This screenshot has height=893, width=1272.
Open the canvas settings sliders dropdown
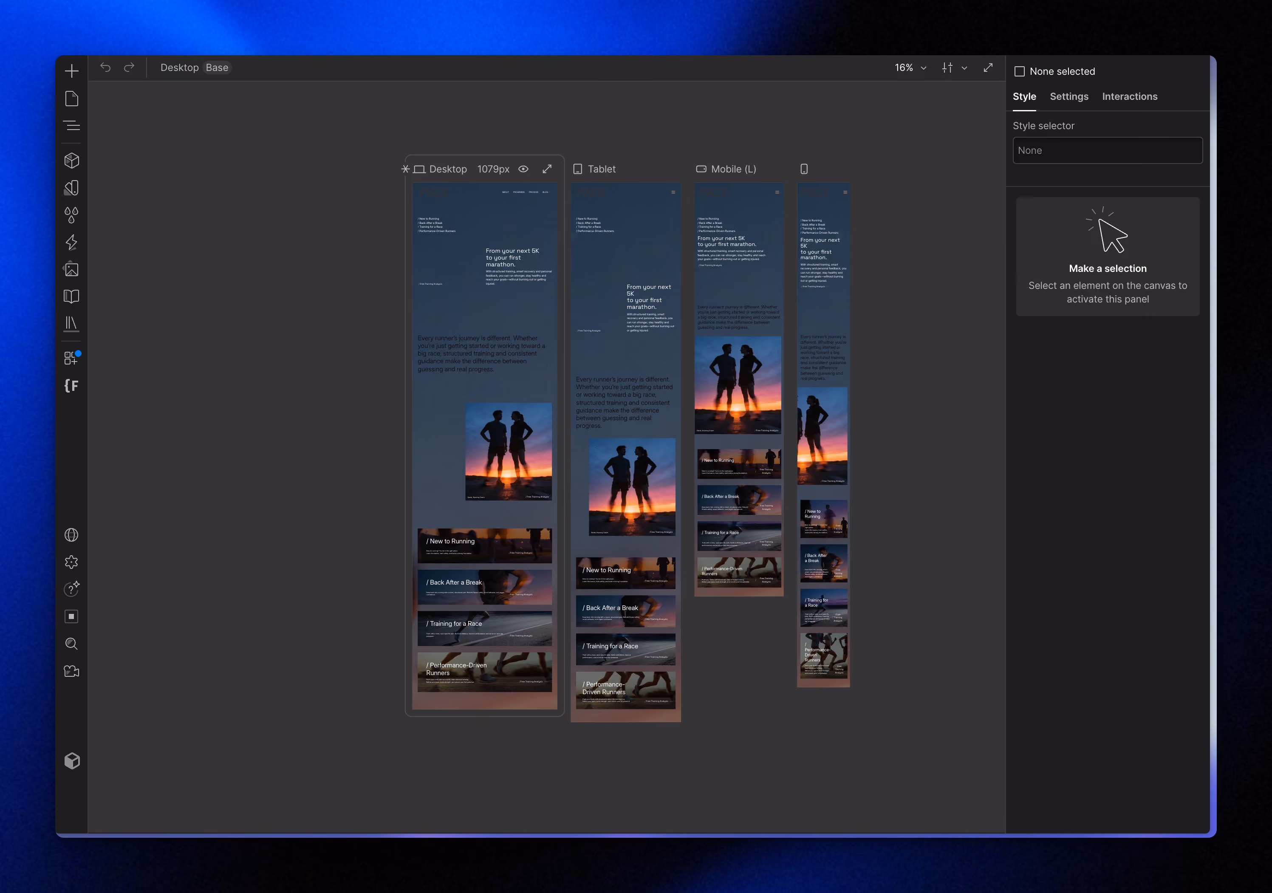pyautogui.click(x=954, y=68)
